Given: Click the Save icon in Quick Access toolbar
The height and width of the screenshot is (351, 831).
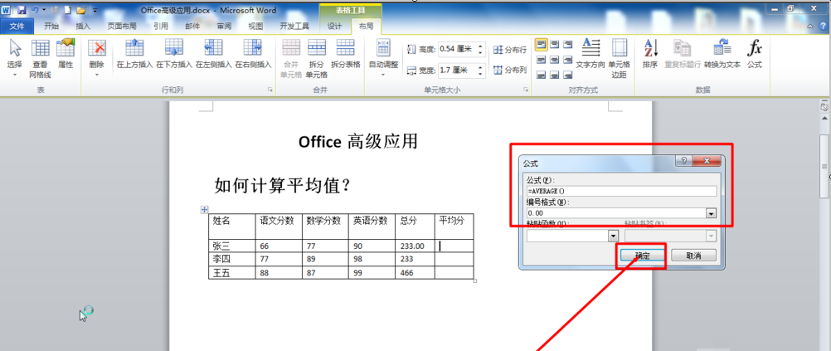Looking at the screenshot, I should click(x=22, y=10).
